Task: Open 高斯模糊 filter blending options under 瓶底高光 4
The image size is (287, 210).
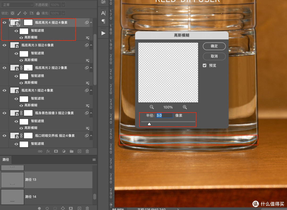Action: (x=87, y=38)
